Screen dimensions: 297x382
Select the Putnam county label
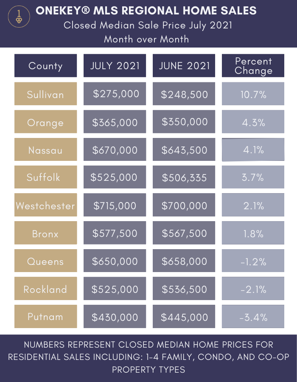tap(45, 317)
